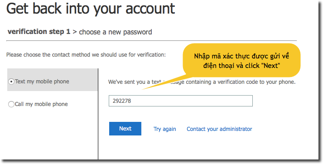Click the "verification step 1" breadcrumb

39,32
